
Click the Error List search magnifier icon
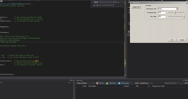tap(186, 83)
